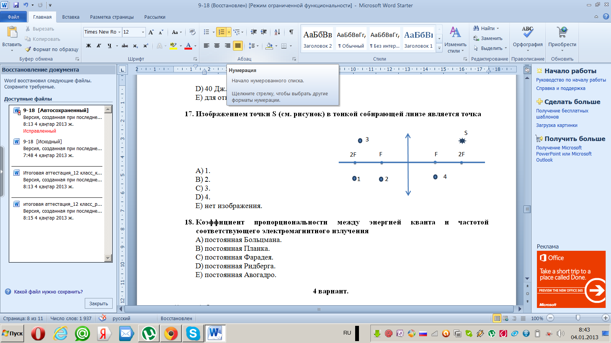The image size is (611, 343).
Task: Set Align Left paragraph alignment
Action: pos(207,46)
